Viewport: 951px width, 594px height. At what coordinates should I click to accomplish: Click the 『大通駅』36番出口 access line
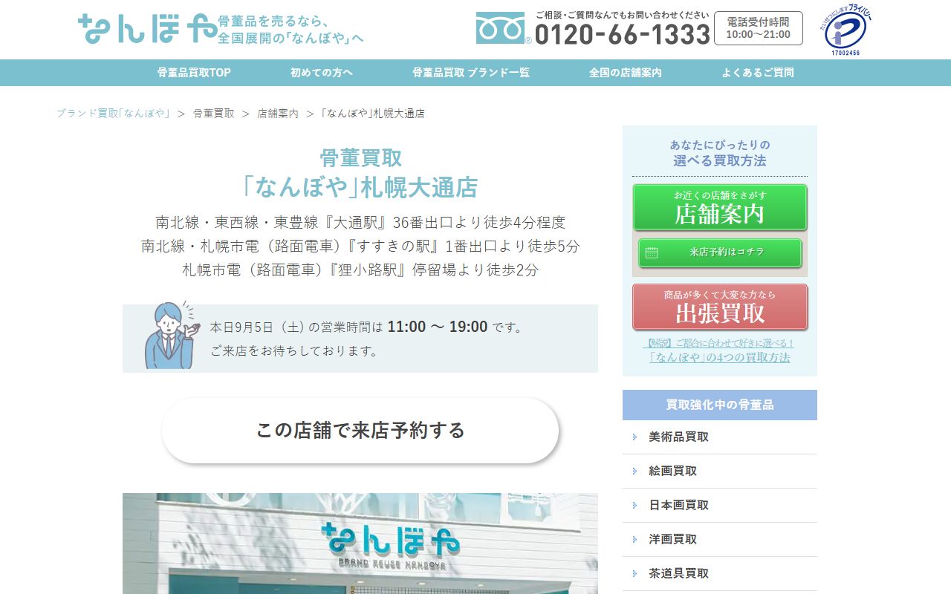[360, 222]
